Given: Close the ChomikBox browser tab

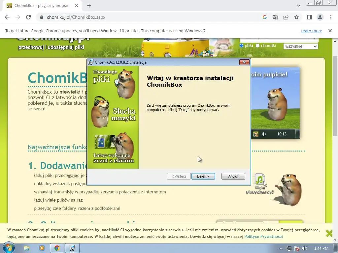Looking at the screenshot, I should [x=77, y=6].
